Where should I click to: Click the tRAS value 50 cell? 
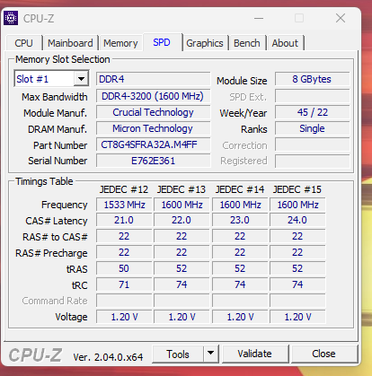[124, 268]
